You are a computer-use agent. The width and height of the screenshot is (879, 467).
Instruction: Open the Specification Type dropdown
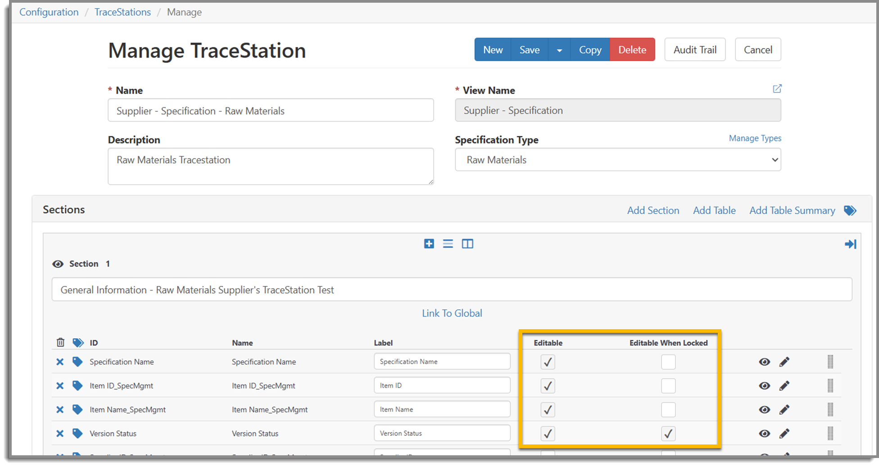coord(618,160)
